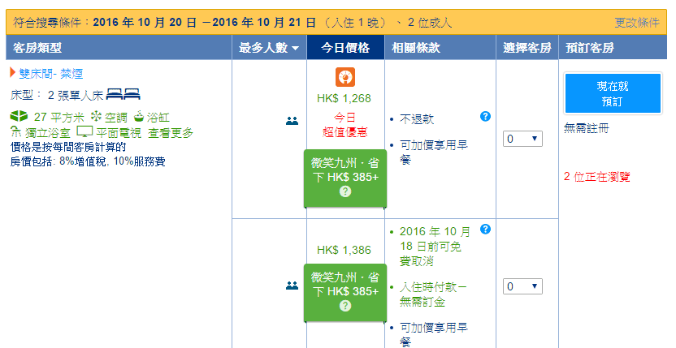The image size is (676, 348).
Task: Click the blue help icon beside the free cancellation terms
Action: coord(486,229)
